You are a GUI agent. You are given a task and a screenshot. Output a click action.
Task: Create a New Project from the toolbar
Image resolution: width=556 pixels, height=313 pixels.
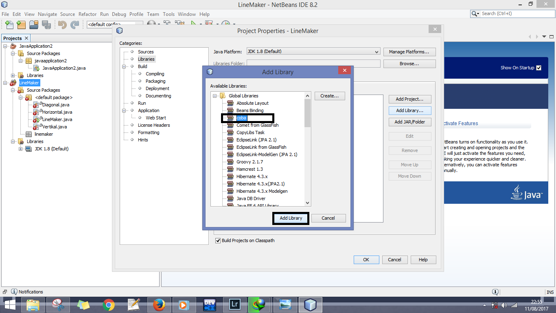[21, 25]
